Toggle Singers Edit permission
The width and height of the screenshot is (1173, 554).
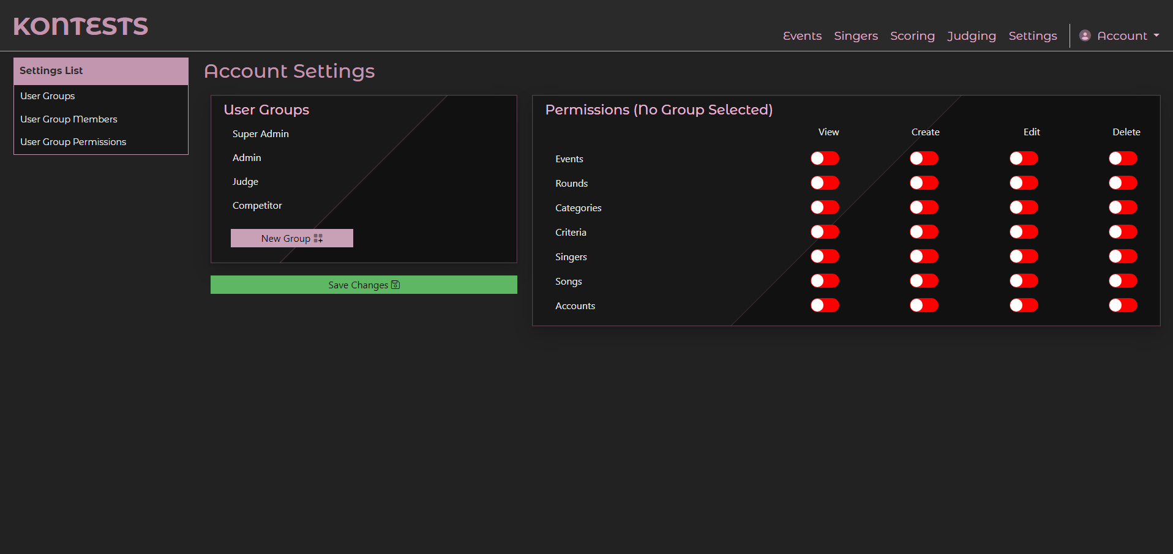point(1024,256)
